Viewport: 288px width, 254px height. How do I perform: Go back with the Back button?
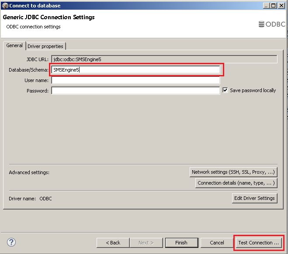pyautogui.click(x=112, y=243)
